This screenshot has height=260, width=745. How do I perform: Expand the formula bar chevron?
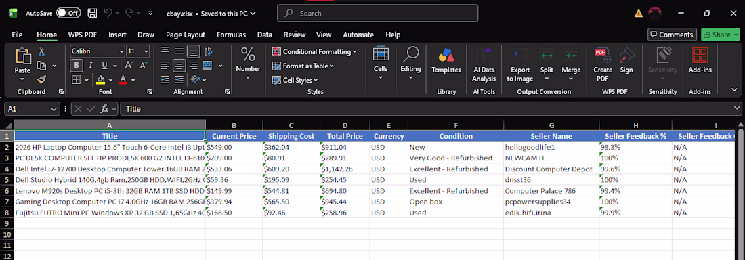click(x=737, y=108)
